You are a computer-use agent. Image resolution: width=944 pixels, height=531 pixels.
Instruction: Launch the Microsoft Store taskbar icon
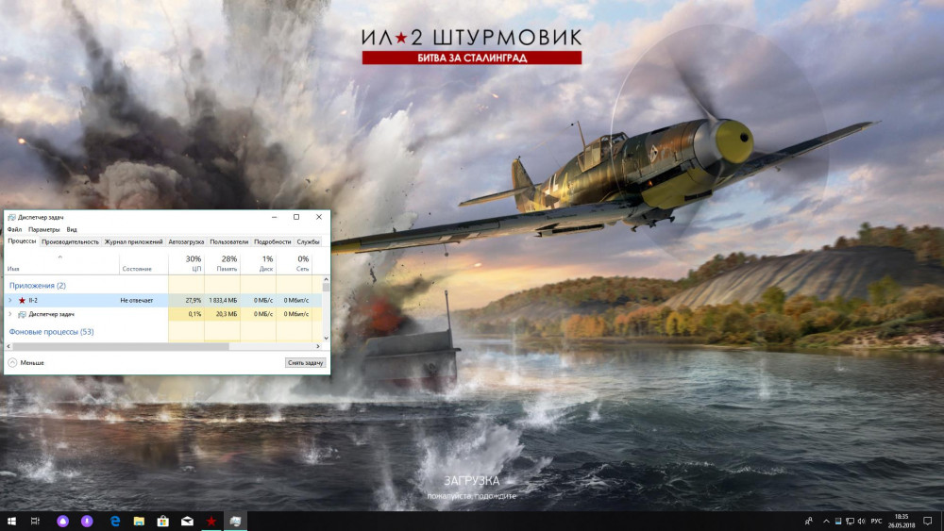[x=162, y=521]
